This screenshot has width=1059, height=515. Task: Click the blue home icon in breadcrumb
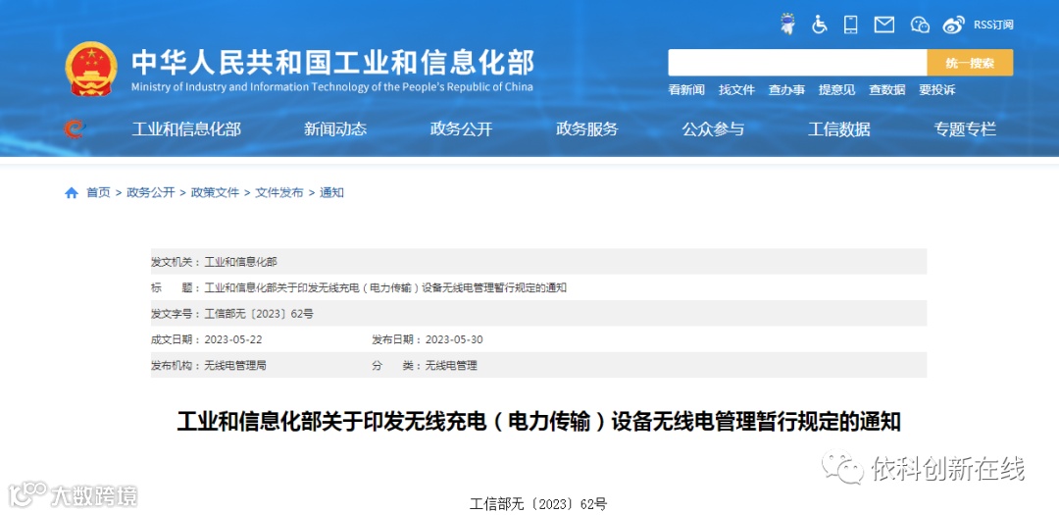72,192
